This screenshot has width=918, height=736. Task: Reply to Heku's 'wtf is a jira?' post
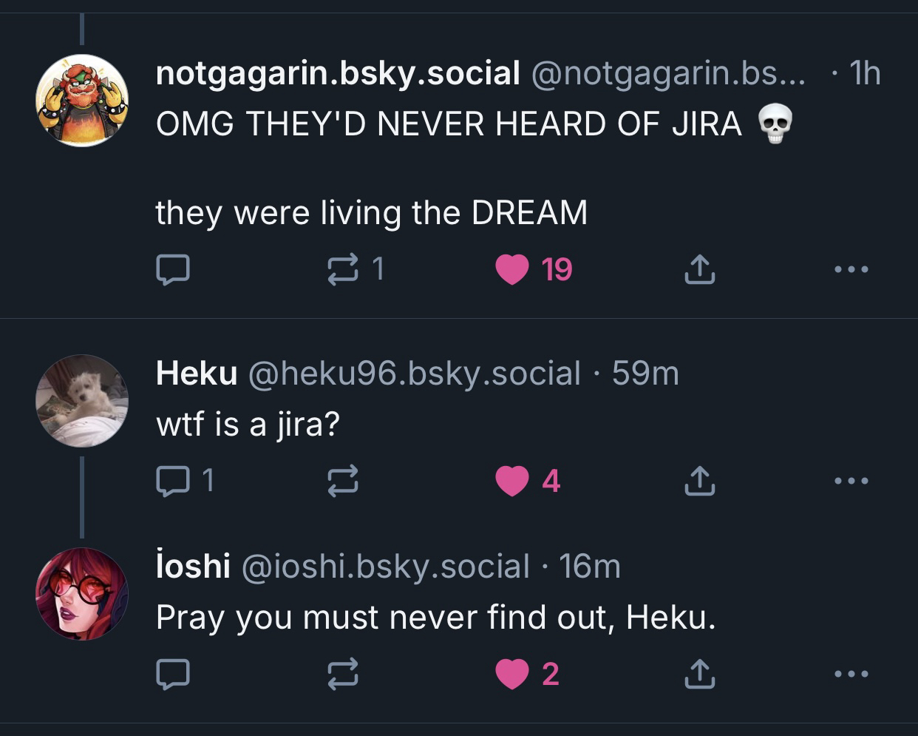[x=173, y=482]
